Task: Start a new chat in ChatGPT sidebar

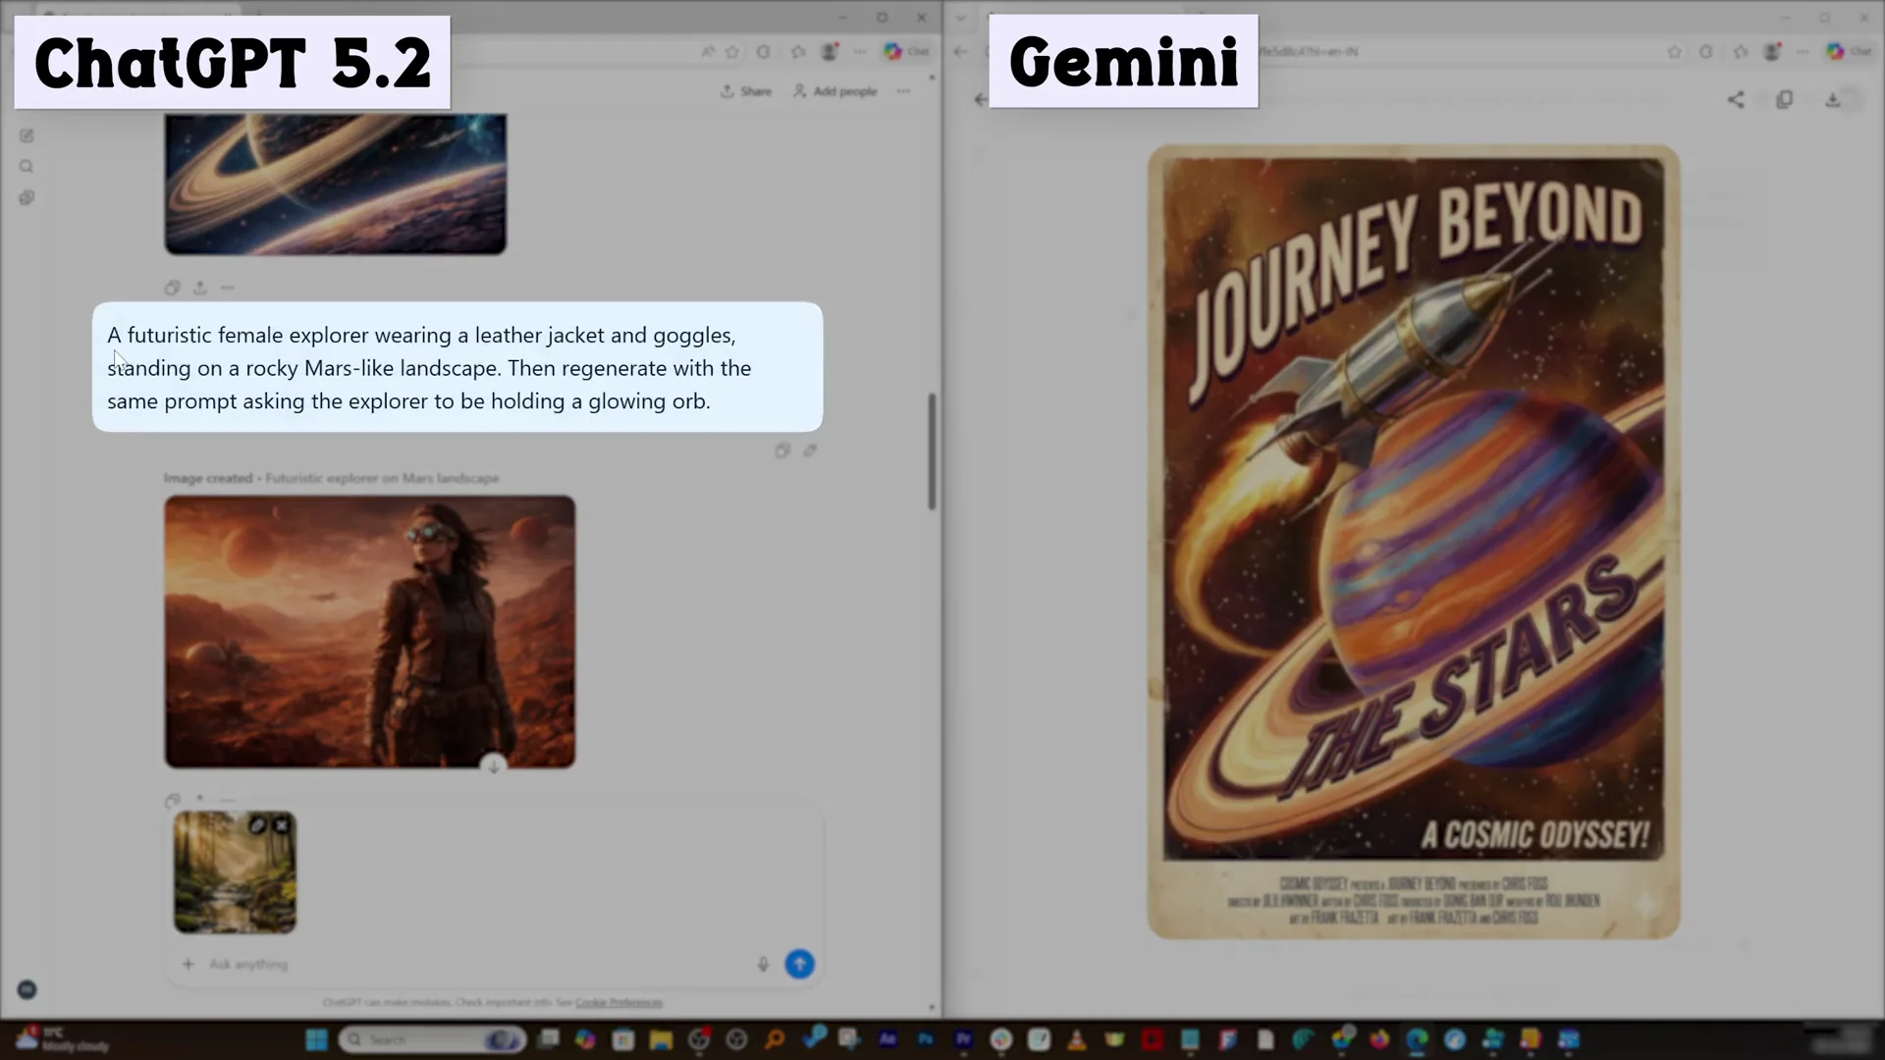Action: [x=27, y=135]
